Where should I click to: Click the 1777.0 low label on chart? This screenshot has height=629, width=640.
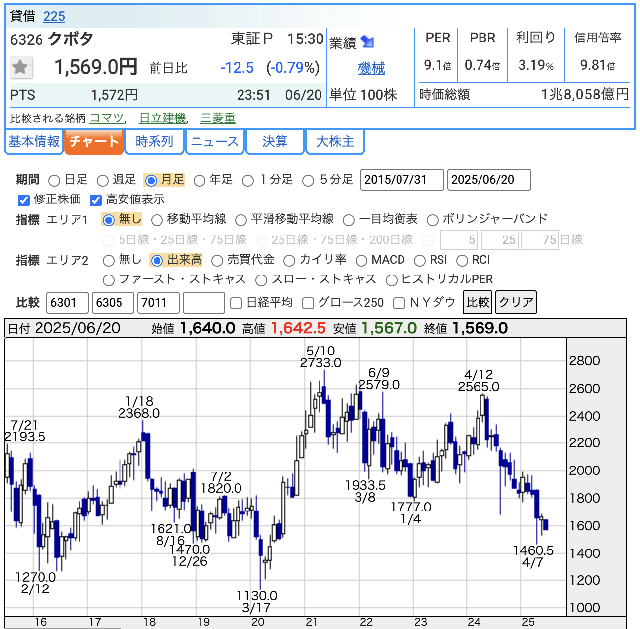click(411, 507)
